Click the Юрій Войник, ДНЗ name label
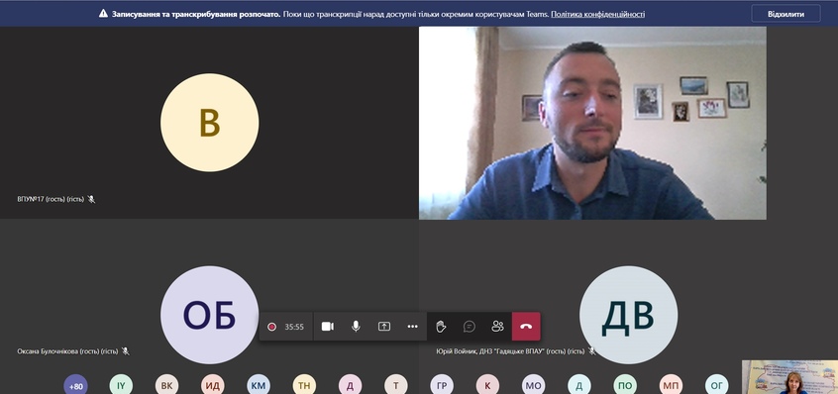 tap(510, 351)
